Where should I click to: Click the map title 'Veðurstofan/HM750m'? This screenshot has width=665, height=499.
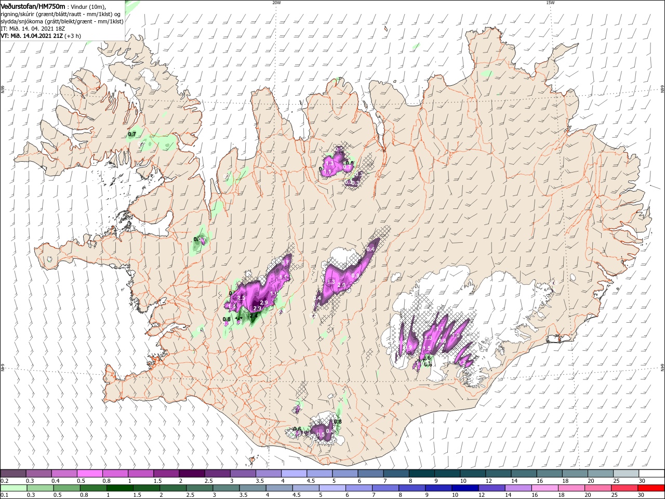tap(33, 6)
